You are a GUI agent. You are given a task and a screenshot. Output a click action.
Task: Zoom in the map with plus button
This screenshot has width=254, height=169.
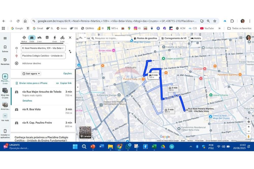point(249,127)
